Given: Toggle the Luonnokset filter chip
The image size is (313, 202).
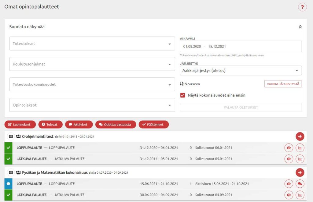Looking at the screenshot, I should coord(20,124).
